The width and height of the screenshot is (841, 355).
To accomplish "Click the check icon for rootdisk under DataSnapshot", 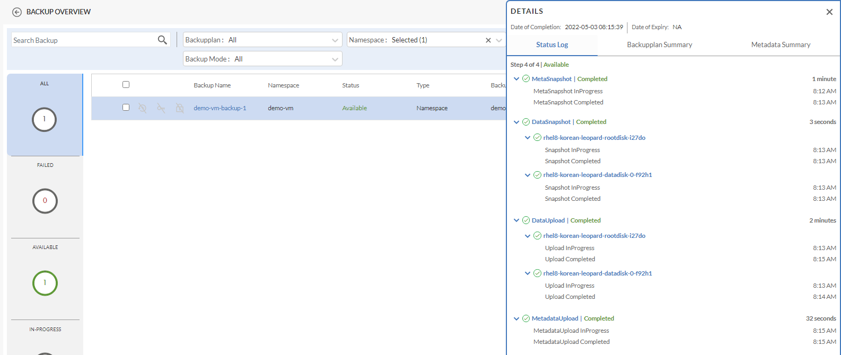I will coord(537,138).
